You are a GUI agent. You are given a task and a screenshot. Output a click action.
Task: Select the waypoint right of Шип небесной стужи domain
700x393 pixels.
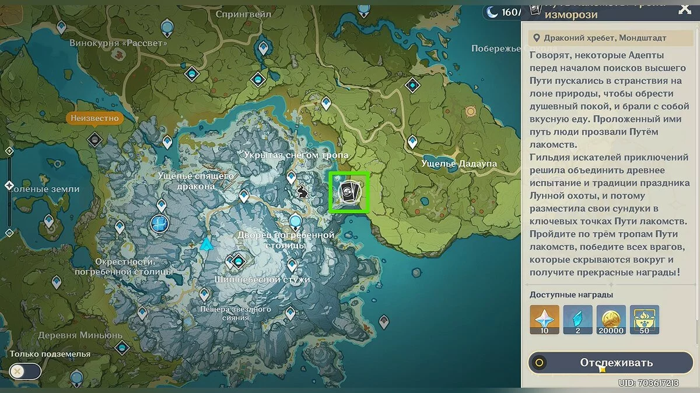(x=292, y=266)
